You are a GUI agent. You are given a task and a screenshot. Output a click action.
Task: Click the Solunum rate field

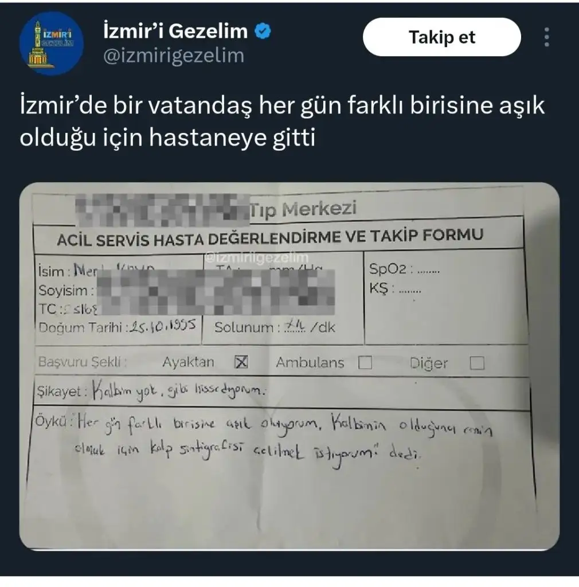(x=275, y=327)
